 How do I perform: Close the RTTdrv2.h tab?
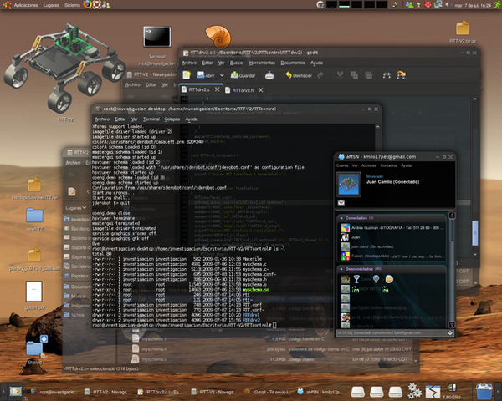260,90
